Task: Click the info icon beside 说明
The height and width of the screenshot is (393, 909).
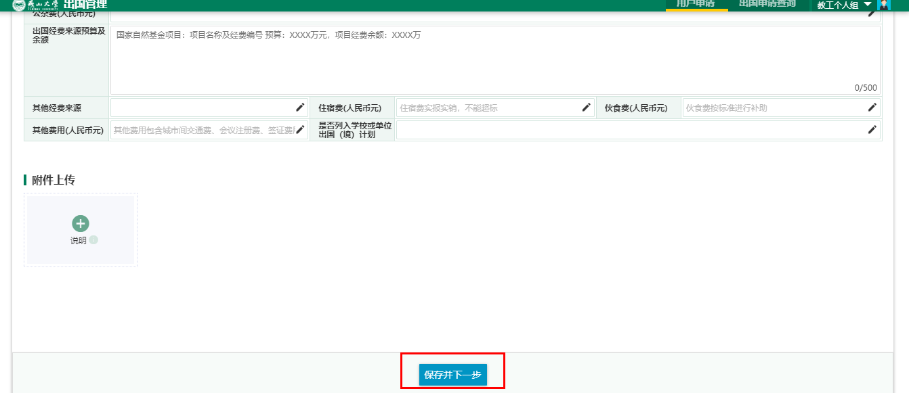Action: (x=93, y=240)
